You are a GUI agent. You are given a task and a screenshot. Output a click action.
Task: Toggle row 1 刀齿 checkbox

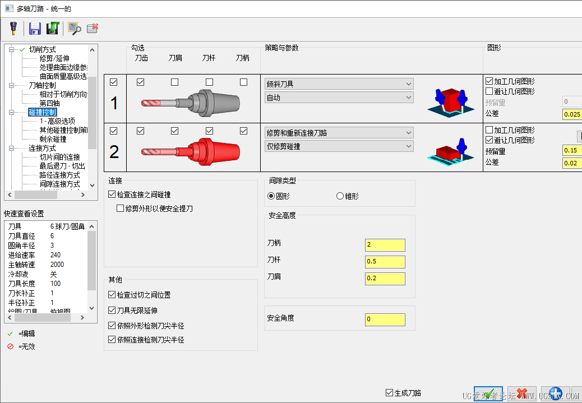[x=140, y=82]
